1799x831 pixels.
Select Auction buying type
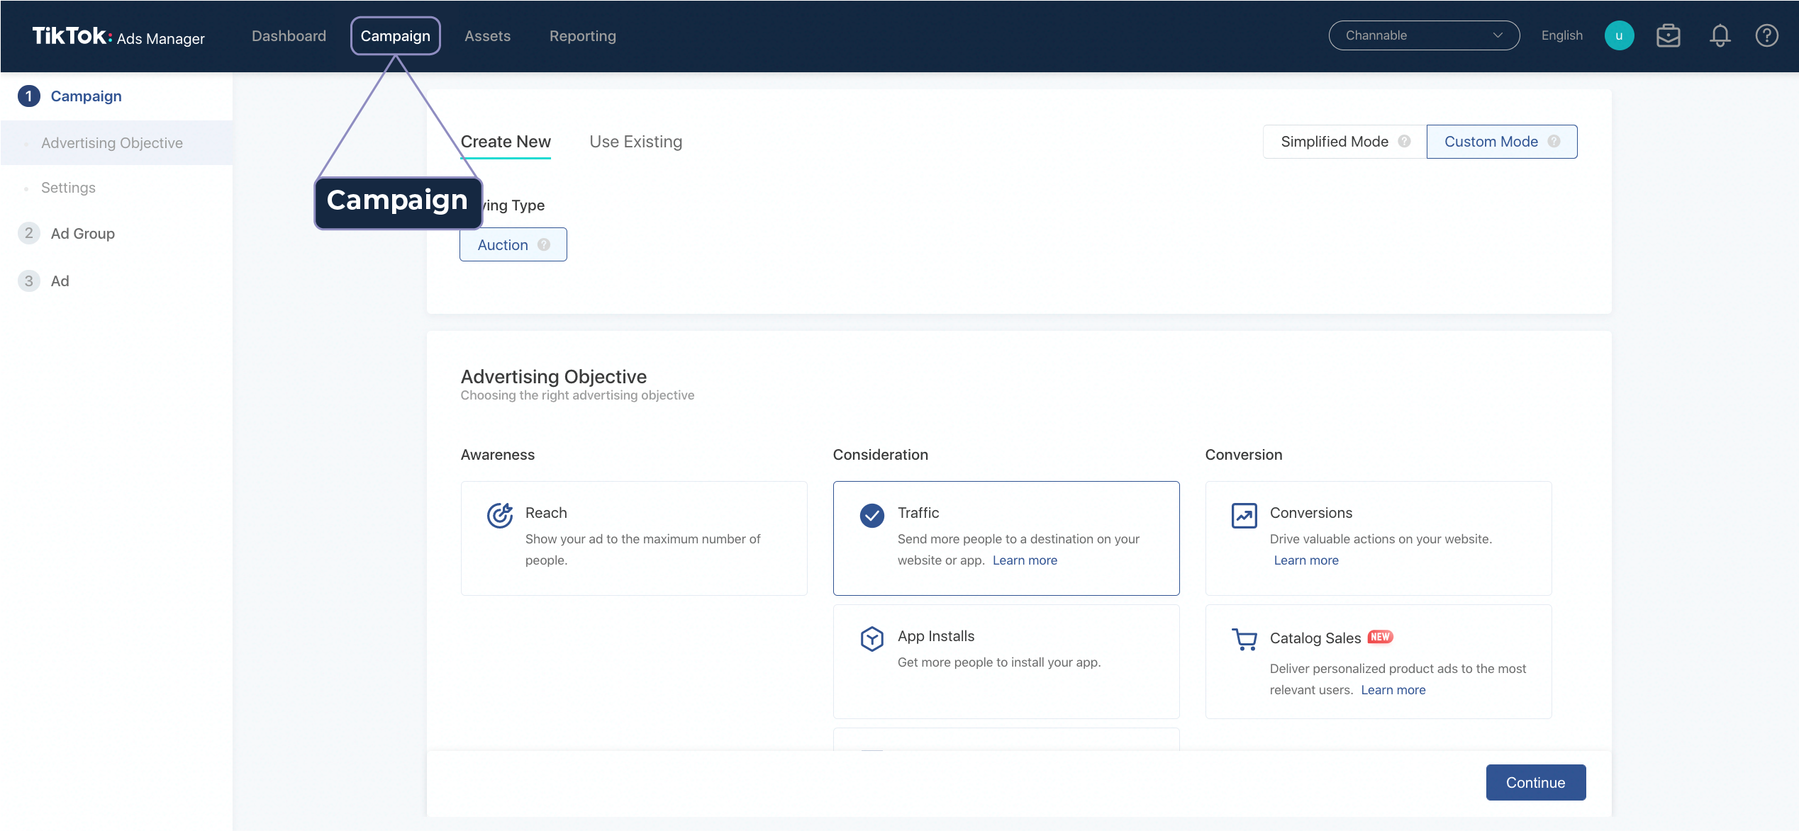click(513, 244)
